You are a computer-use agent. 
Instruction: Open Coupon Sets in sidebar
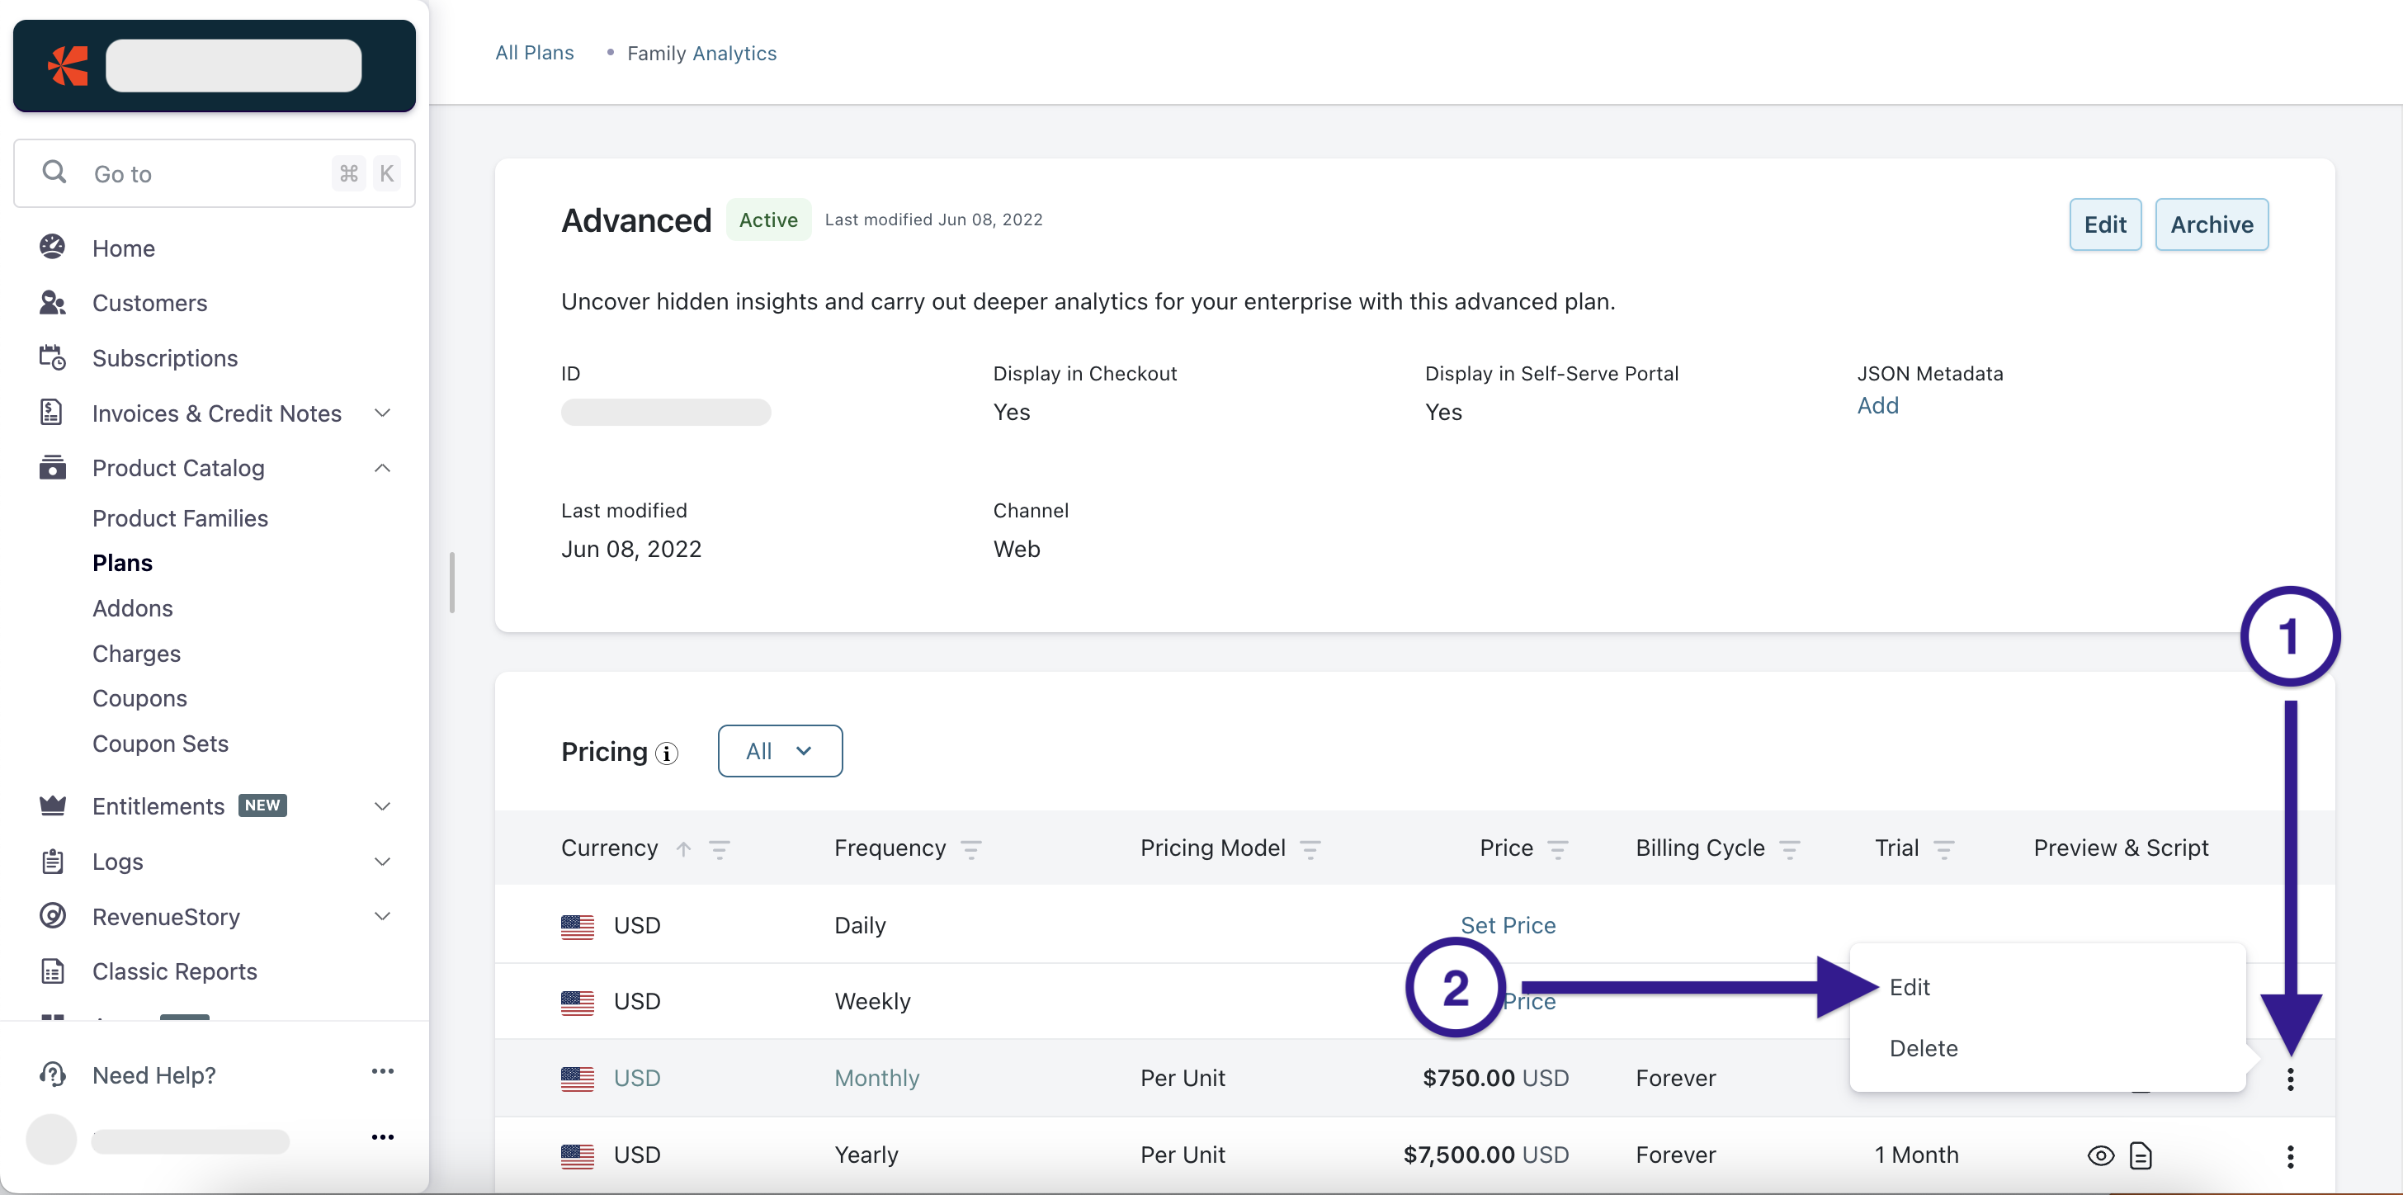(x=160, y=744)
